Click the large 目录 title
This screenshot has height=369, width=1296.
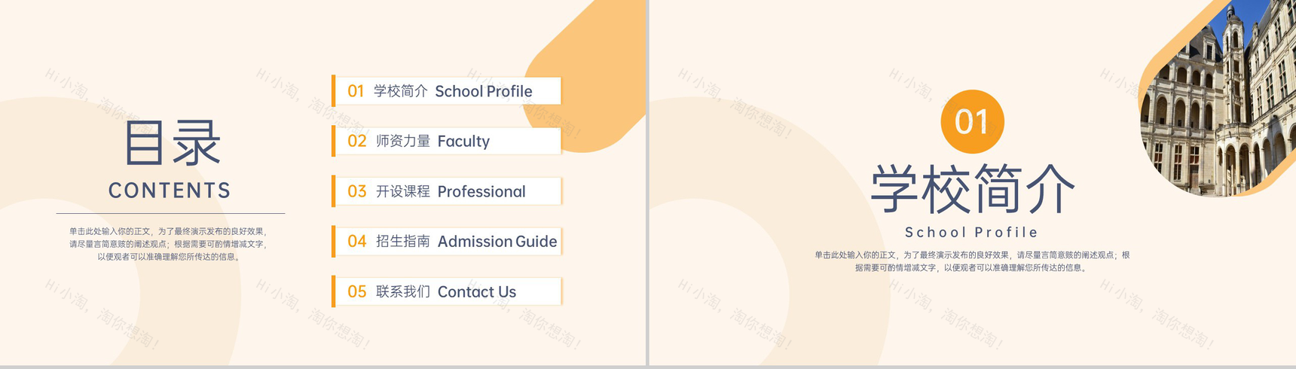172,143
